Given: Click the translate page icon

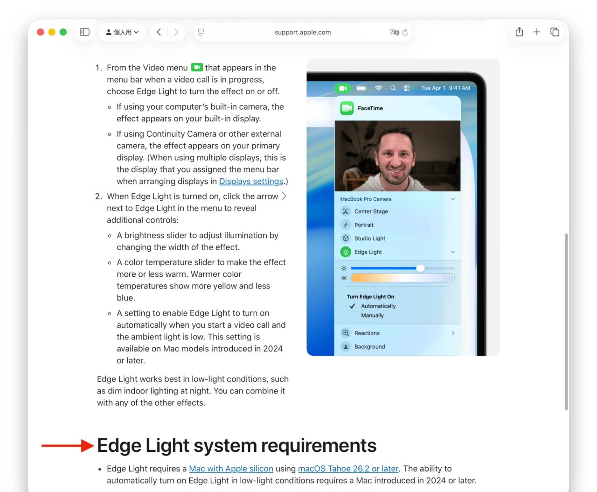Looking at the screenshot, I should 394,32.
